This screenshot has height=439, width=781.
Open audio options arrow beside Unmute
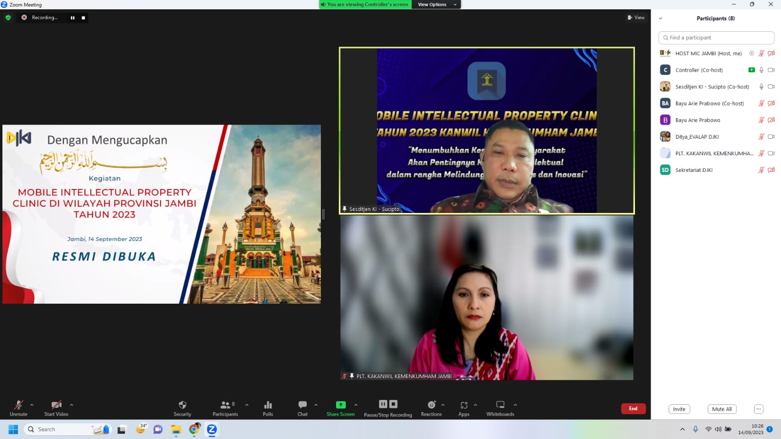click(32, 405)
